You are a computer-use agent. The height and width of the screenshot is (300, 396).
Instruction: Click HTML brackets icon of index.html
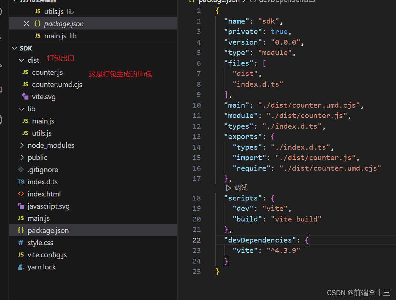pos(21,194)
